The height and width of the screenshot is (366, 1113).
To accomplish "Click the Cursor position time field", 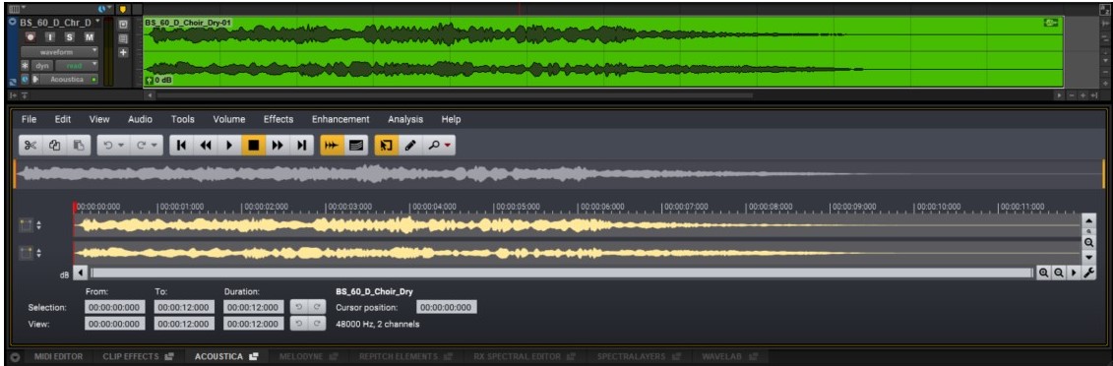I will point(447,308).
